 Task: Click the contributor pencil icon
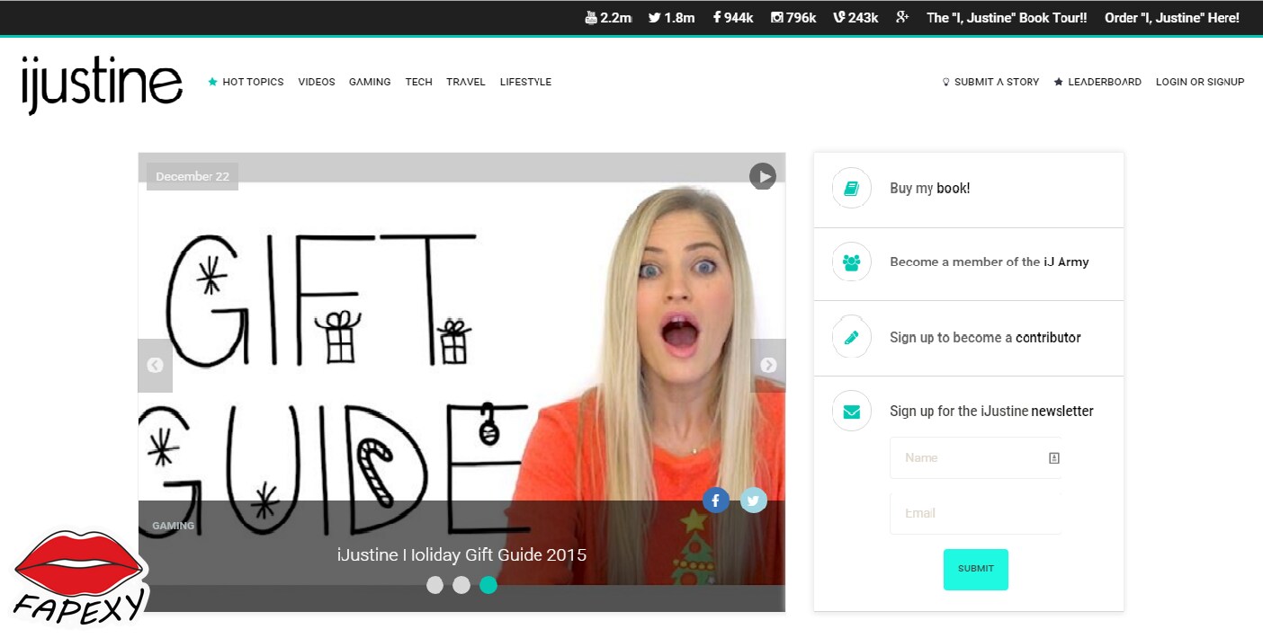pyautogui.click(x=852, y=337)
